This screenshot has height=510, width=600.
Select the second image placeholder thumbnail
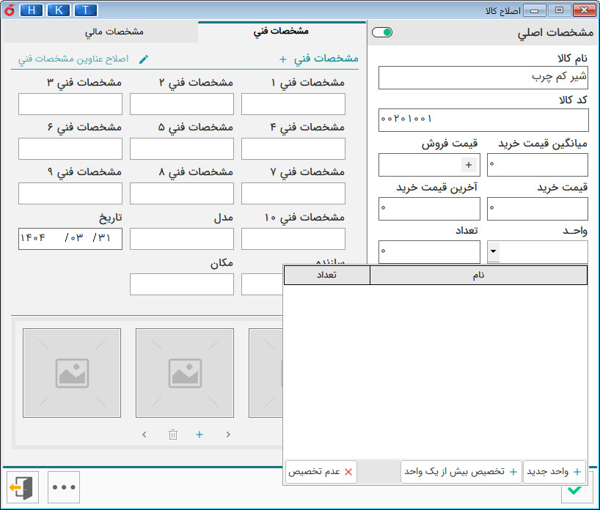pyautogui.click(x=185, y=373)
